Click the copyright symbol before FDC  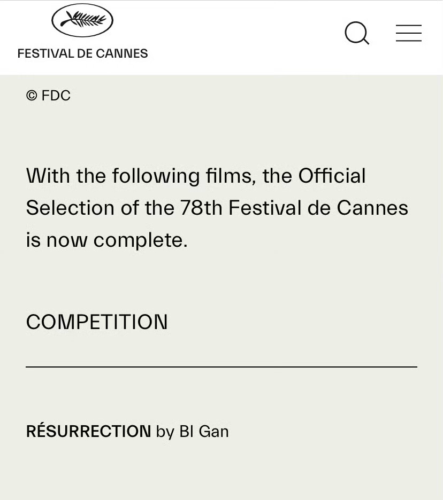32,95
